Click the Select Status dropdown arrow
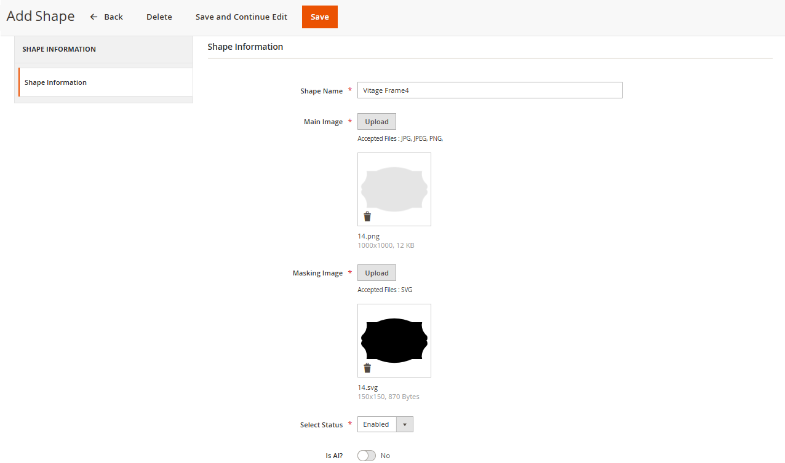785x463 pixels. [404, 424]
